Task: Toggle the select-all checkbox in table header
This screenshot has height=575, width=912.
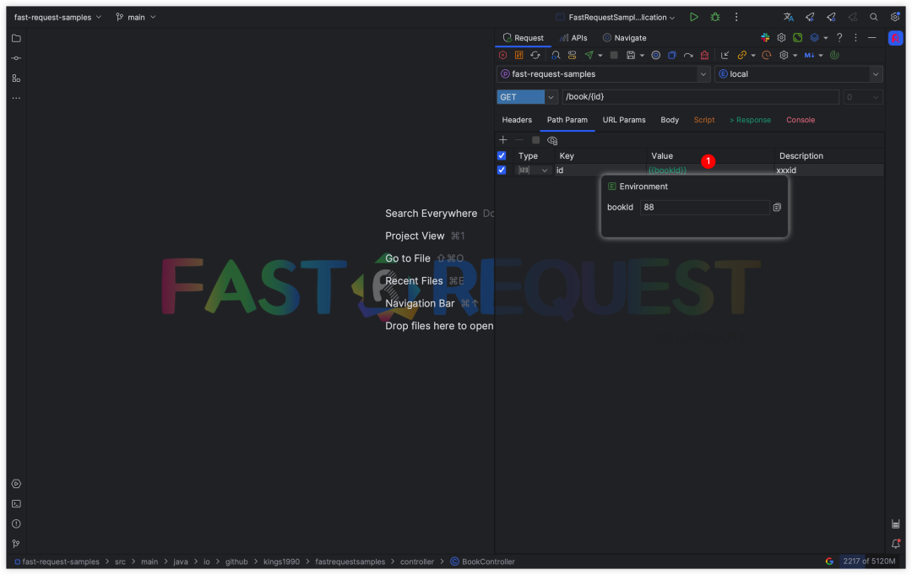Action: (502, 156)
